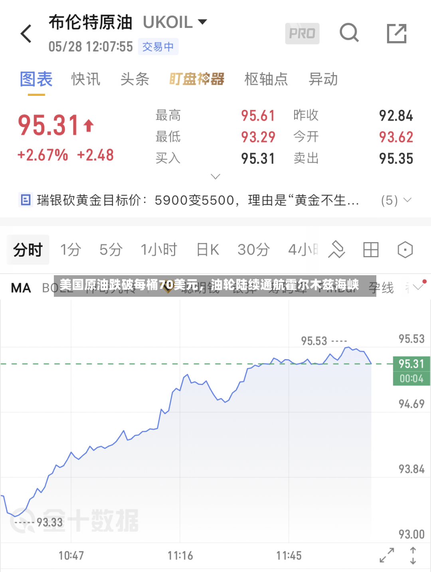431x572 pixels.
Task: Select the MA indicator
Action: tap(21, 288)
